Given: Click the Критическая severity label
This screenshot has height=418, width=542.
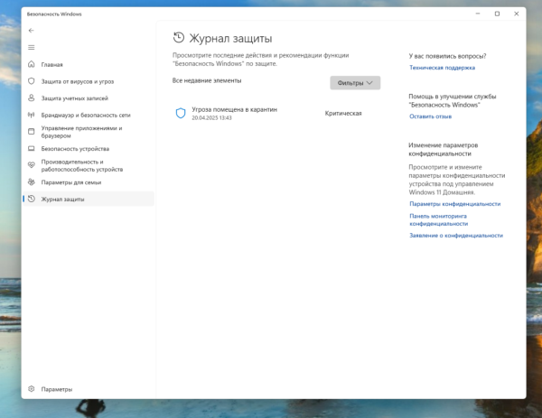Looking at the screenshot, I should (343, 114).
